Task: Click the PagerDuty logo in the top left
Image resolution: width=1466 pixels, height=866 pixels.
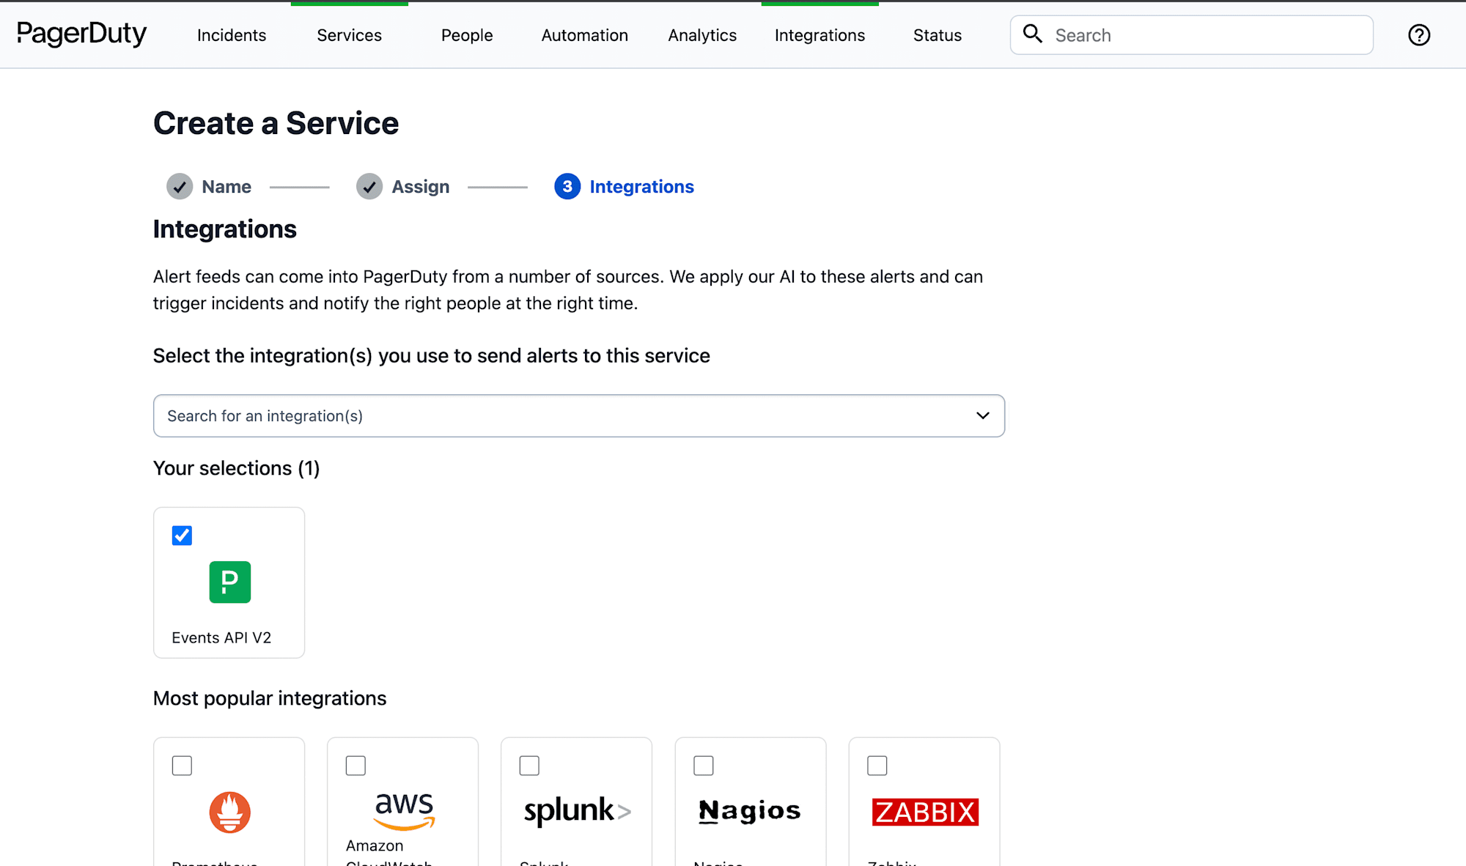Action: pyautogui.click(x=81, y=34)
